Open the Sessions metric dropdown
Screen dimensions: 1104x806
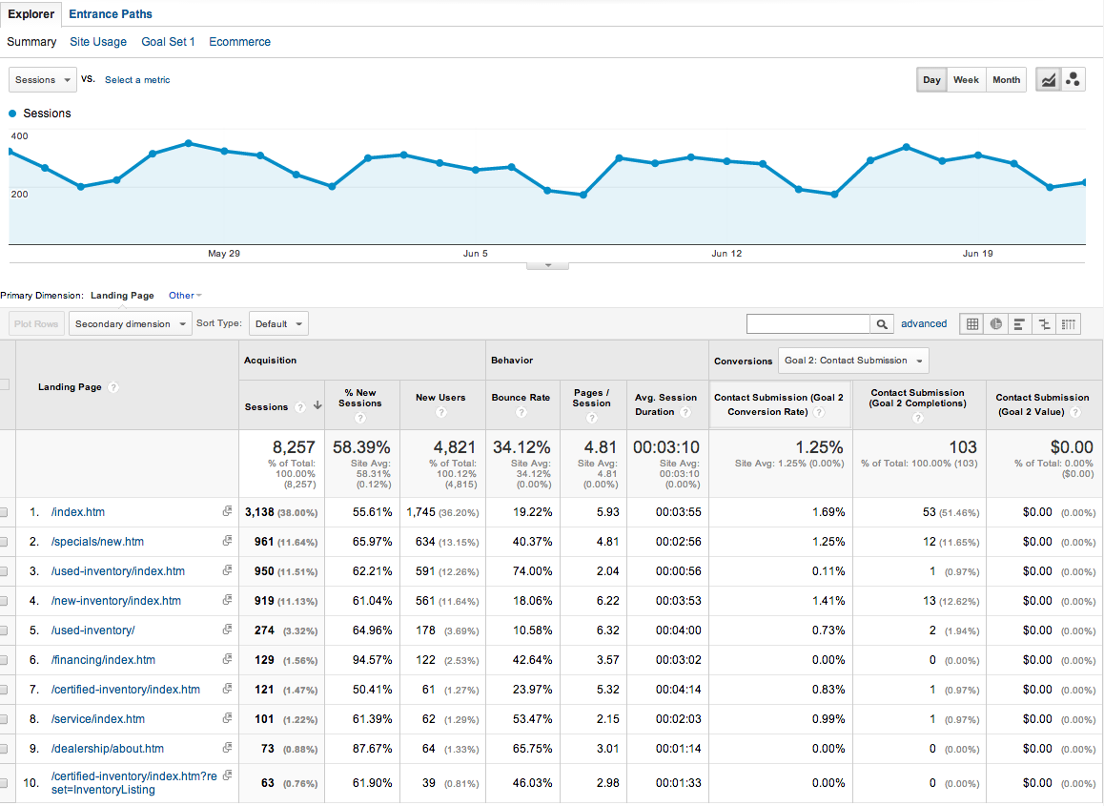pos(42,79)
